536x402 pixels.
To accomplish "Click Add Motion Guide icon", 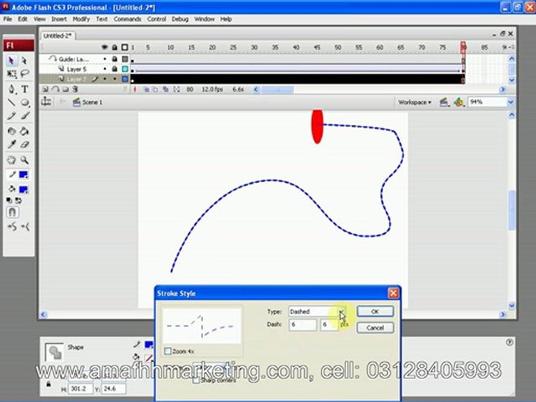I will pyautogui.click(x=55, y=89).
